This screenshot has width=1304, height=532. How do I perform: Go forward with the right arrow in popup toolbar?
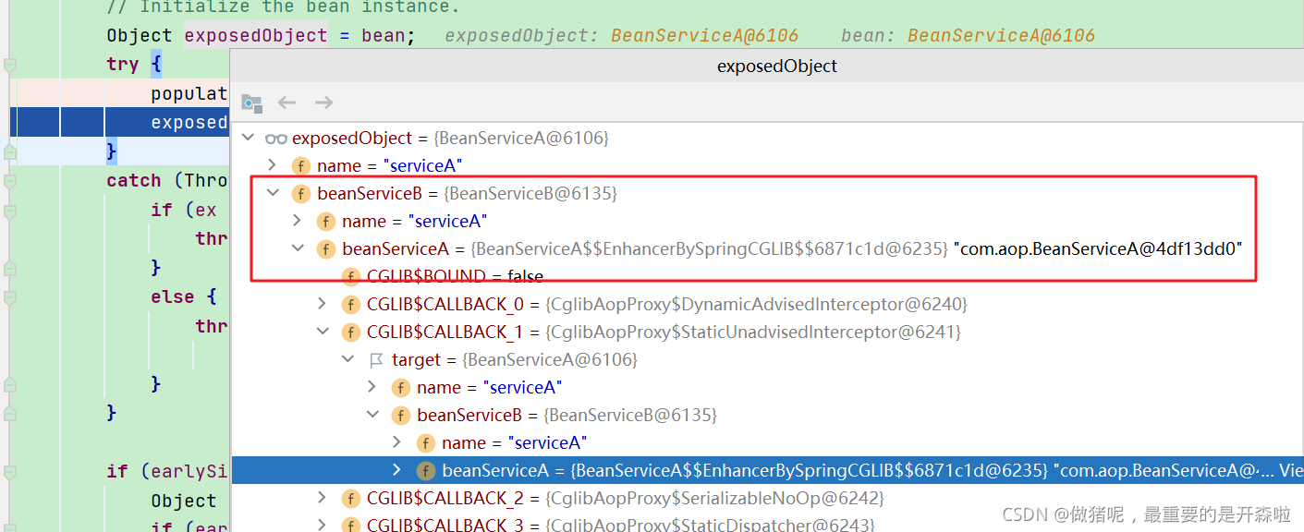pyautogui.click(x=323, y=103)
